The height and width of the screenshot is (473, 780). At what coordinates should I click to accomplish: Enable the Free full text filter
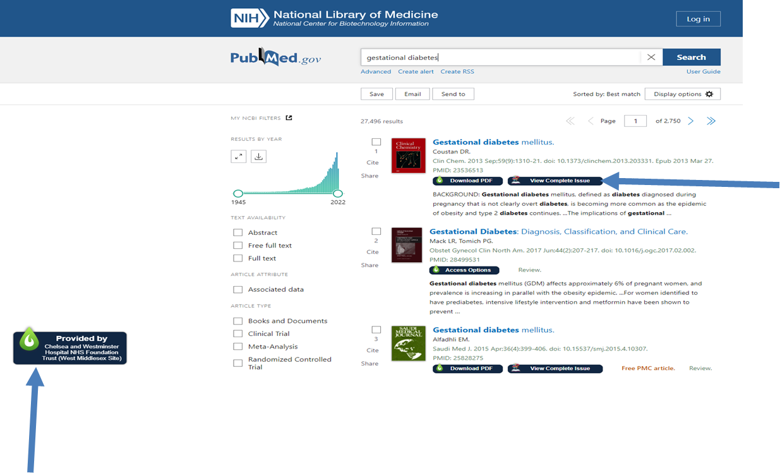(238, 246)
